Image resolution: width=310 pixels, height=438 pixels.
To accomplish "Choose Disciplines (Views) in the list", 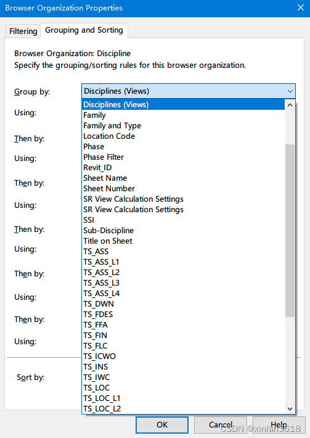I will click(x=183, y=104).
